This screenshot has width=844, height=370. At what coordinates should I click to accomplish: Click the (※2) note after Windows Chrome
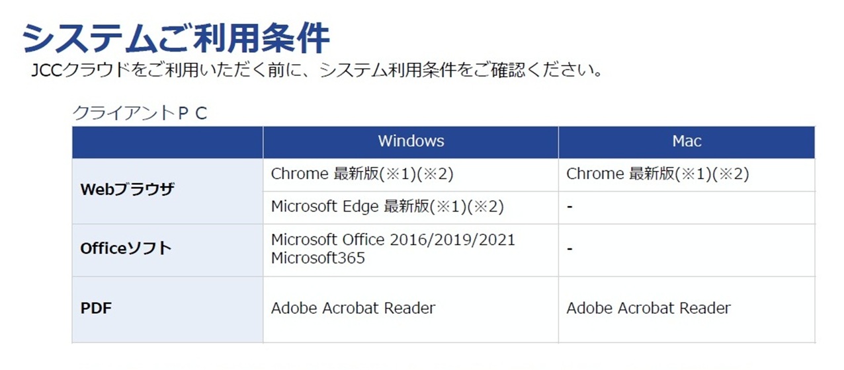[439, 174]
